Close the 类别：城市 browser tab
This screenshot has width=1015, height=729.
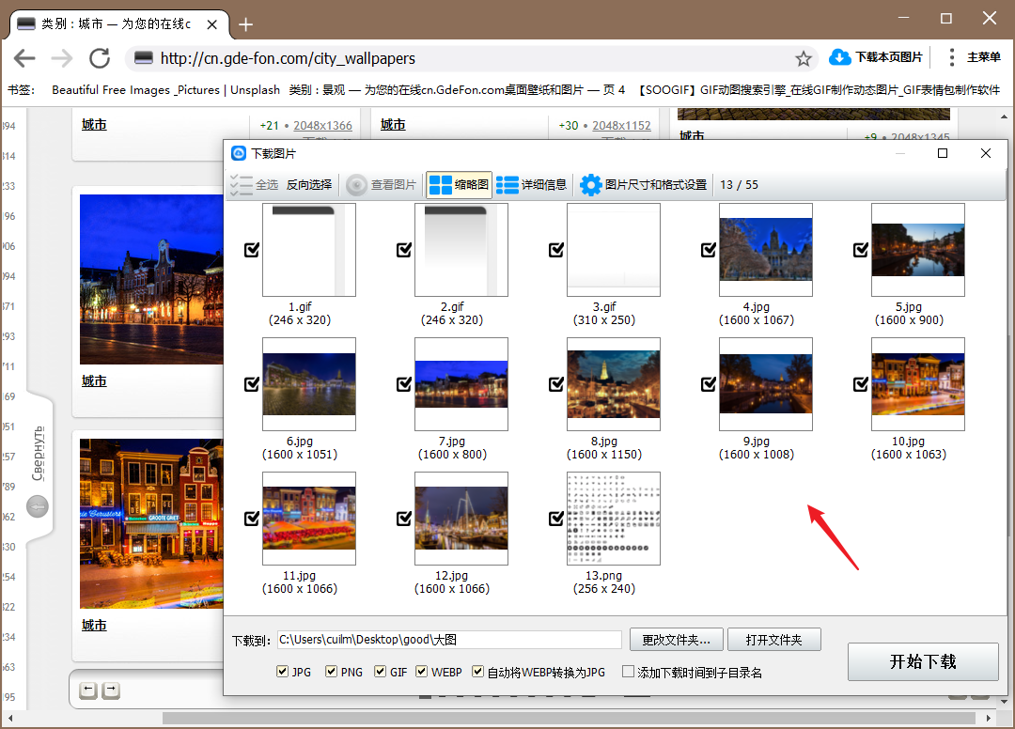(x=211, y=24)
